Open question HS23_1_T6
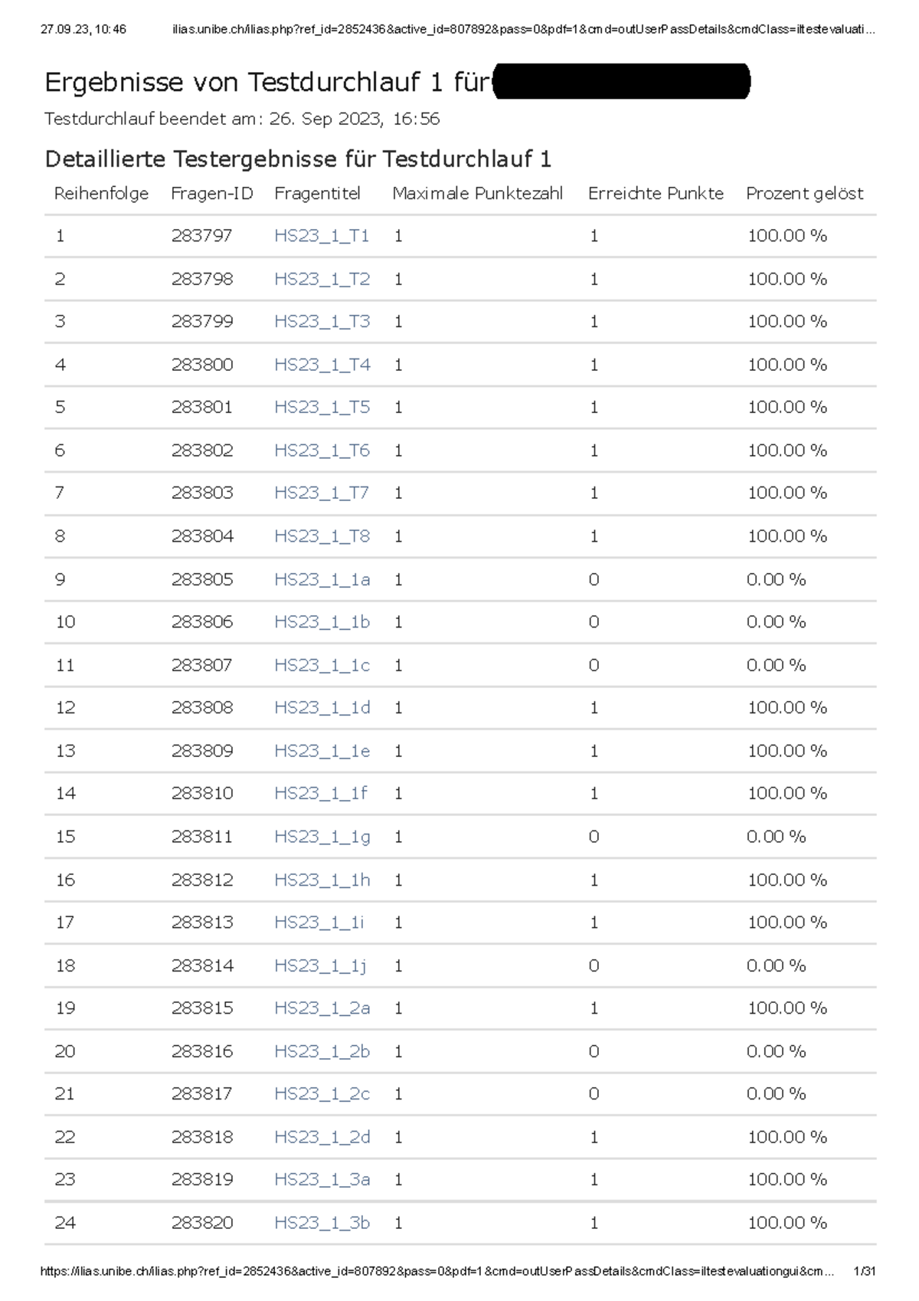 (x=322, y=451)
